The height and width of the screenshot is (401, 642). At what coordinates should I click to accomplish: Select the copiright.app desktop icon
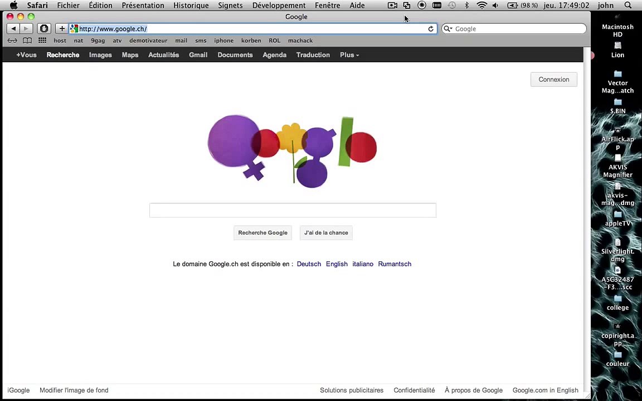(618, 335)
